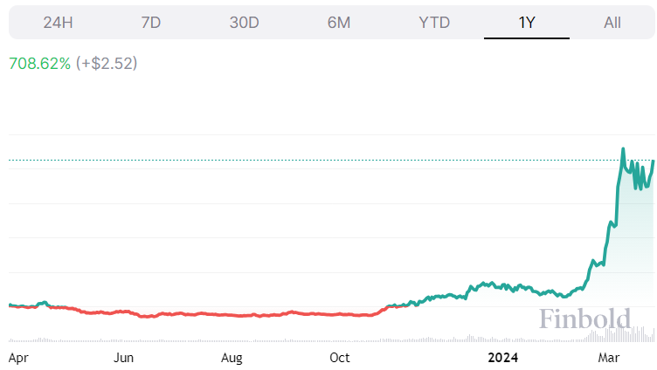Show the 30D price chart
The width and height of the screenshot is (657, 370).
(245, 23)
